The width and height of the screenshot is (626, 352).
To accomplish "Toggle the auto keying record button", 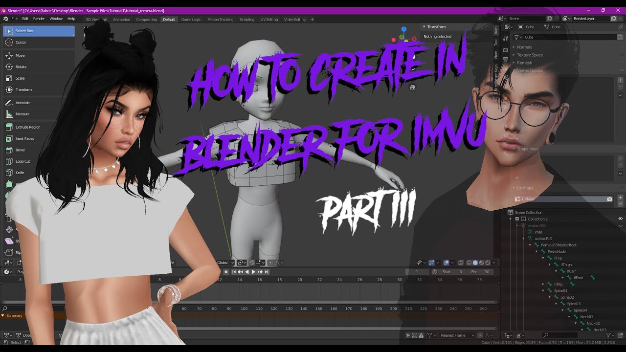I will [226, 272].
